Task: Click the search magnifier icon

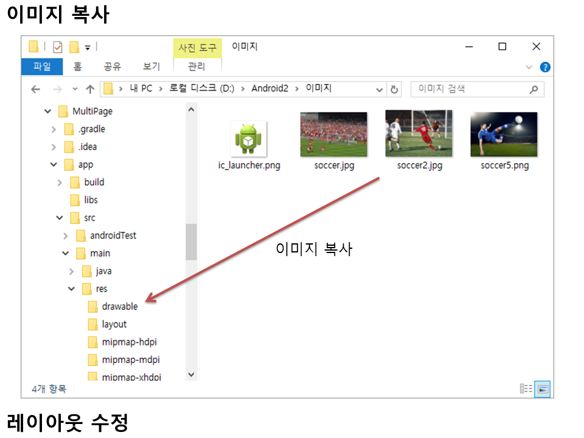Action: point(534,89)
